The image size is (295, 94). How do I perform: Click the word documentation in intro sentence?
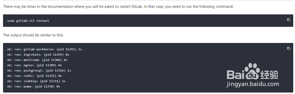click(x=60, y=7)
